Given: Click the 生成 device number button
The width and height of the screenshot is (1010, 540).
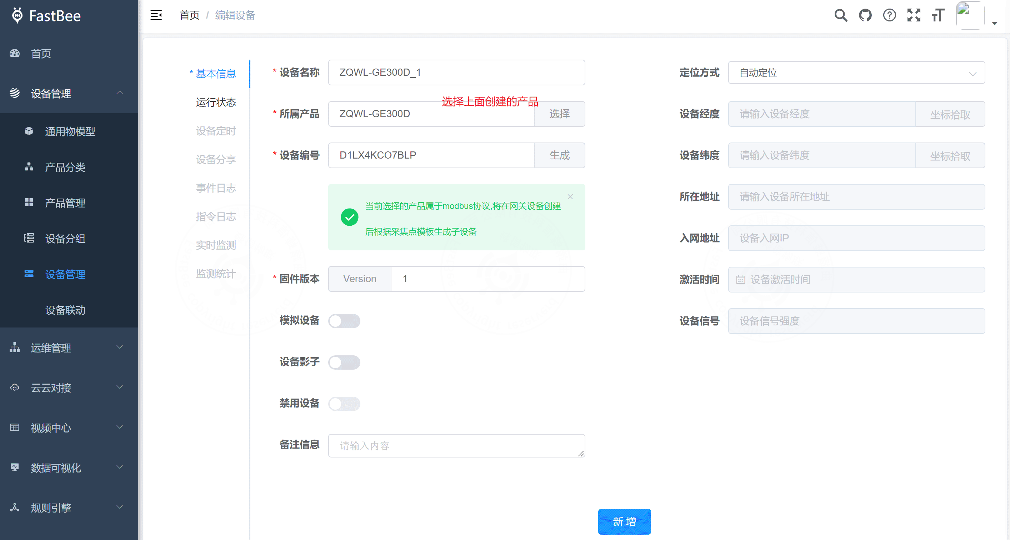Looking at the screenshot, I should tap(560, 155).
